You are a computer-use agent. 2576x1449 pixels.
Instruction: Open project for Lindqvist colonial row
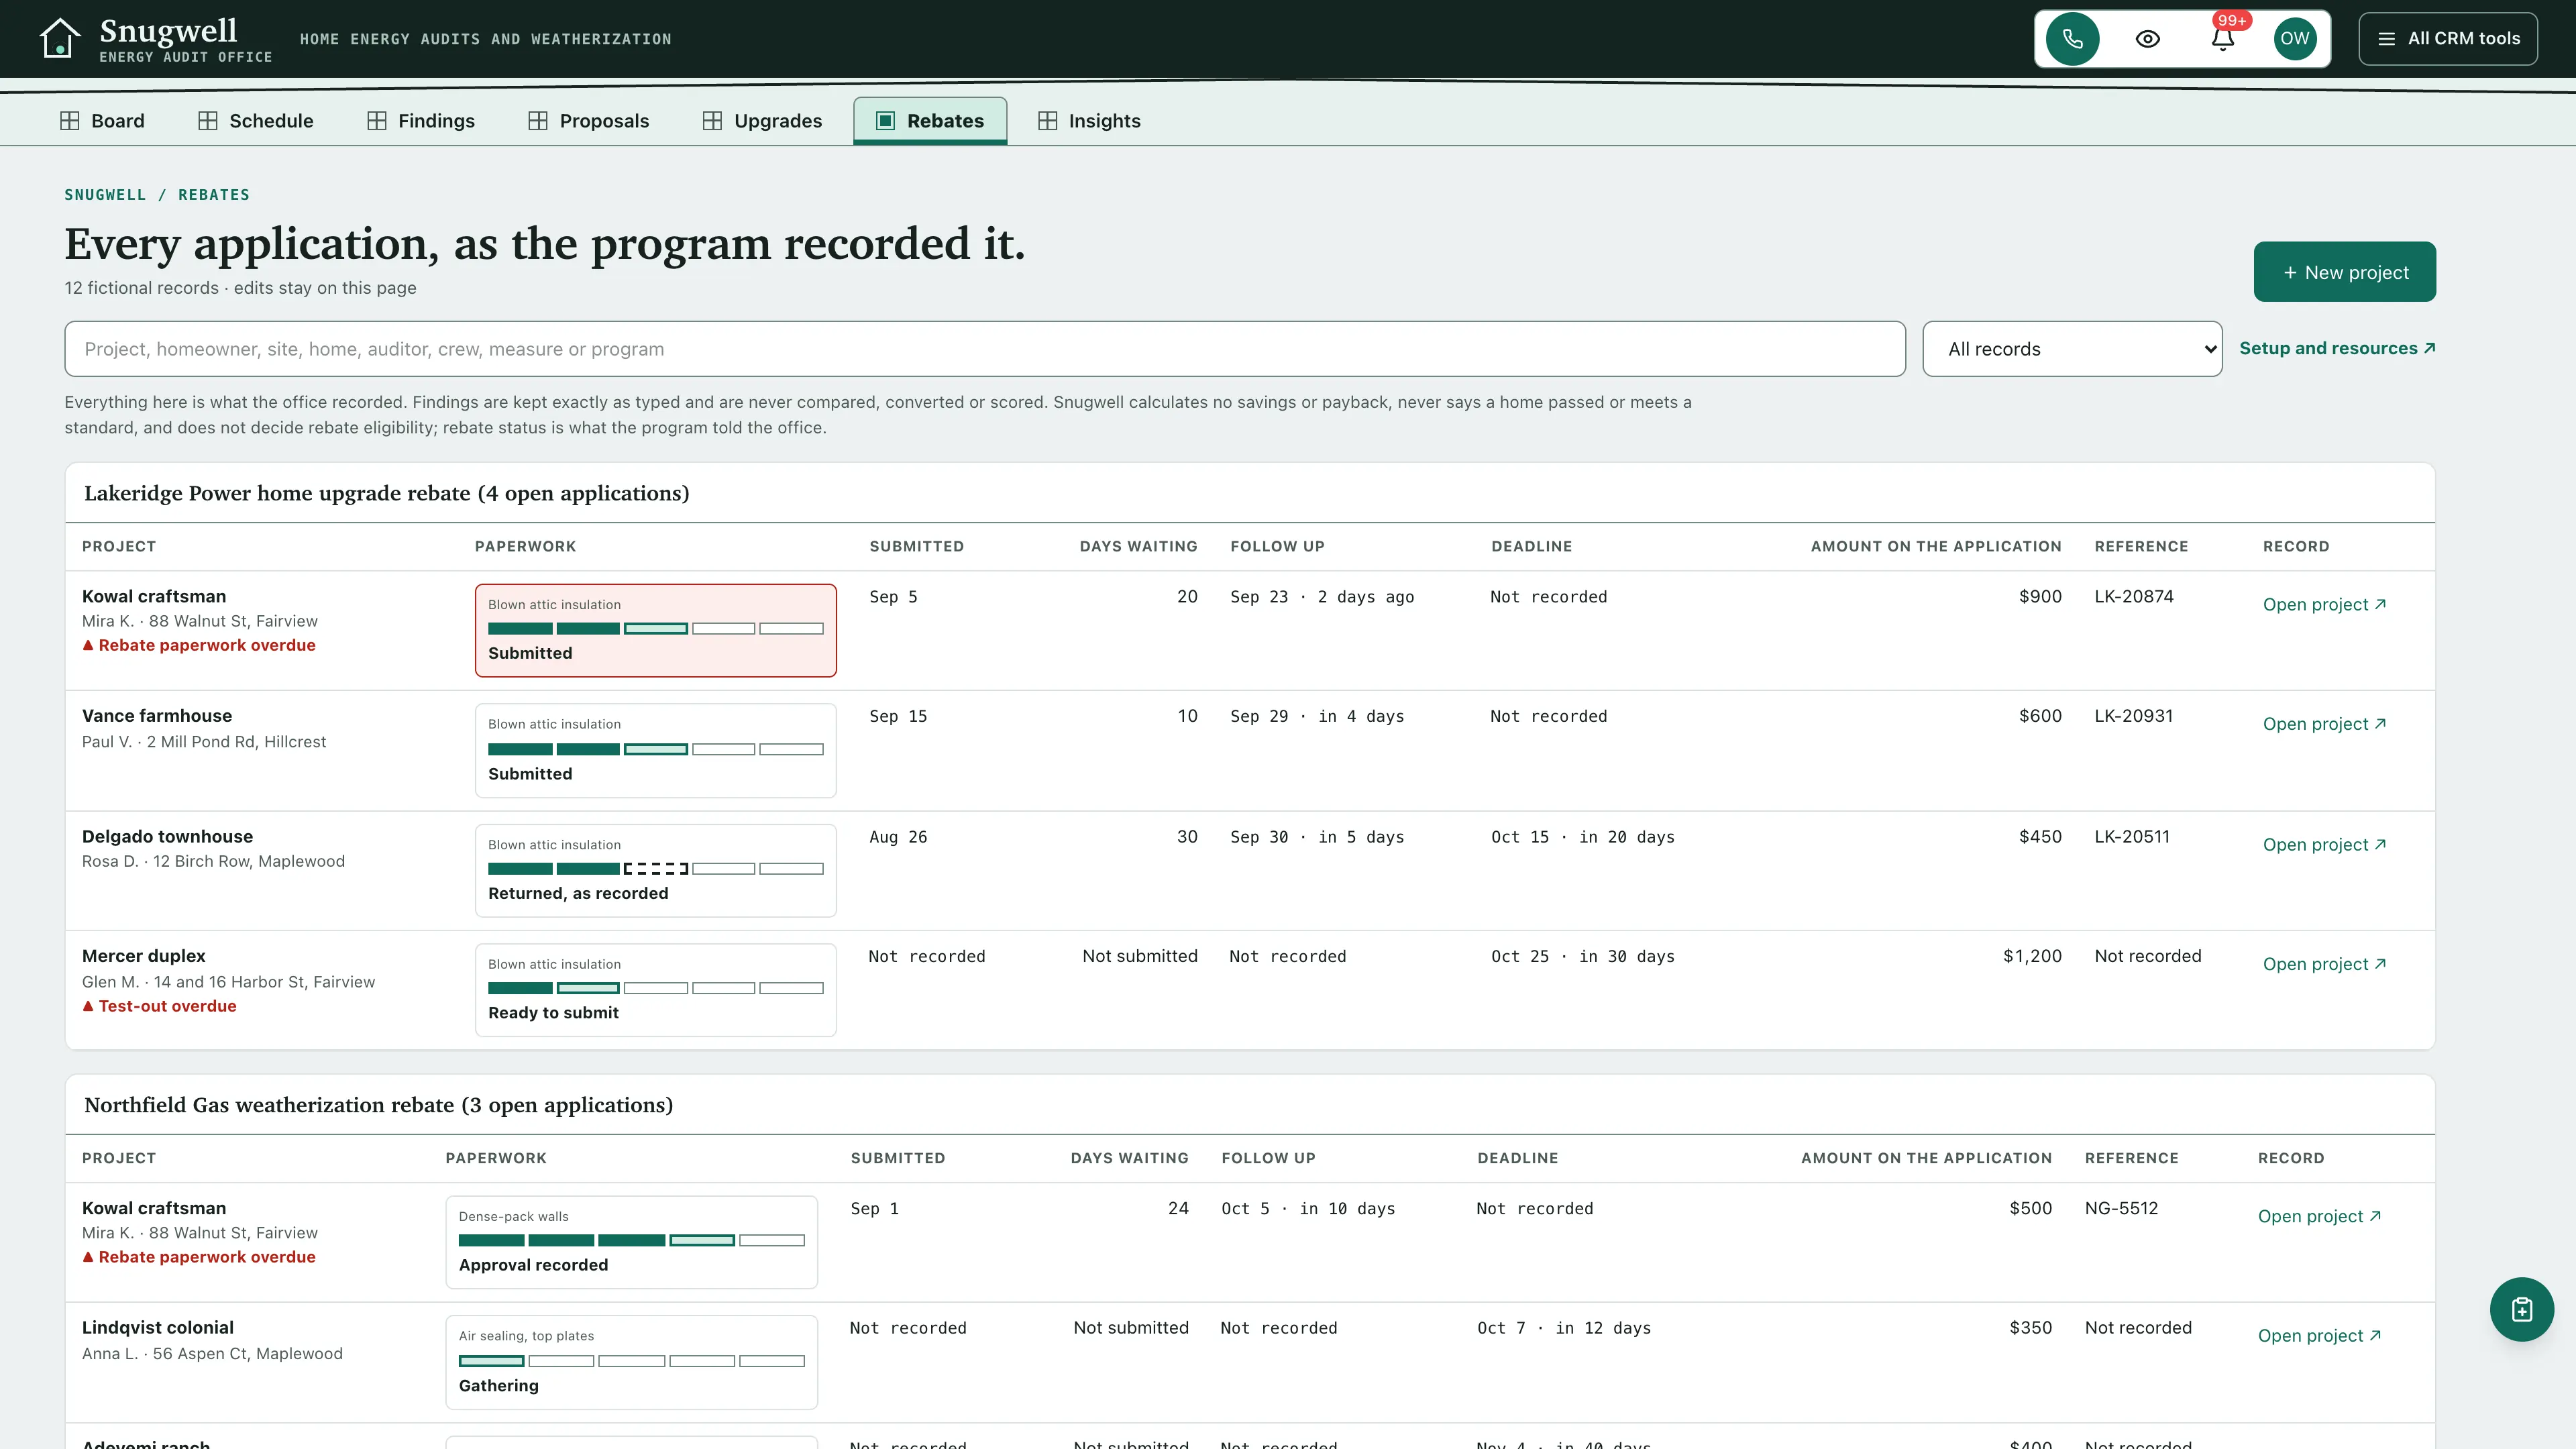click(2319, 1336)
